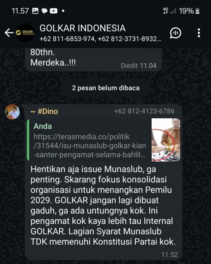Screen dimensions: 211x264
Task: Tap the back arrow to leave chat
Action: click(x=9, y=33)
